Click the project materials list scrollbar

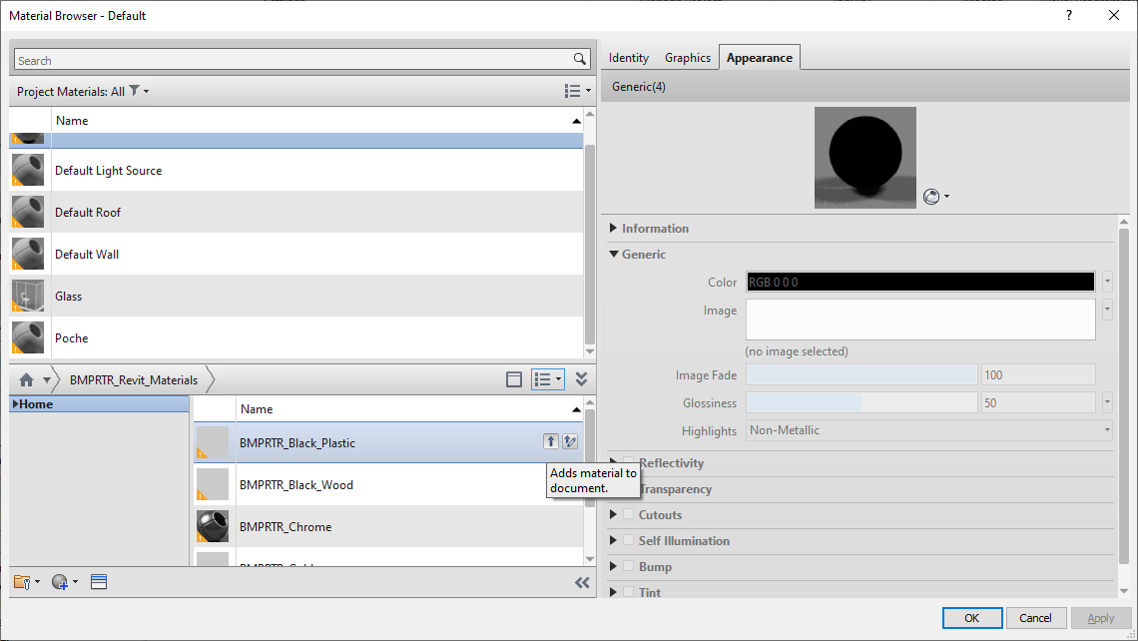tap(589, 246)
